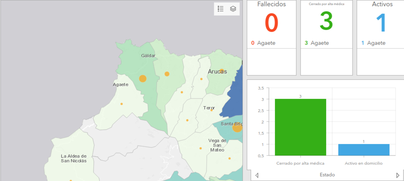
Task: Click the Gáldar municipality label on map
Action: [148, 55]
